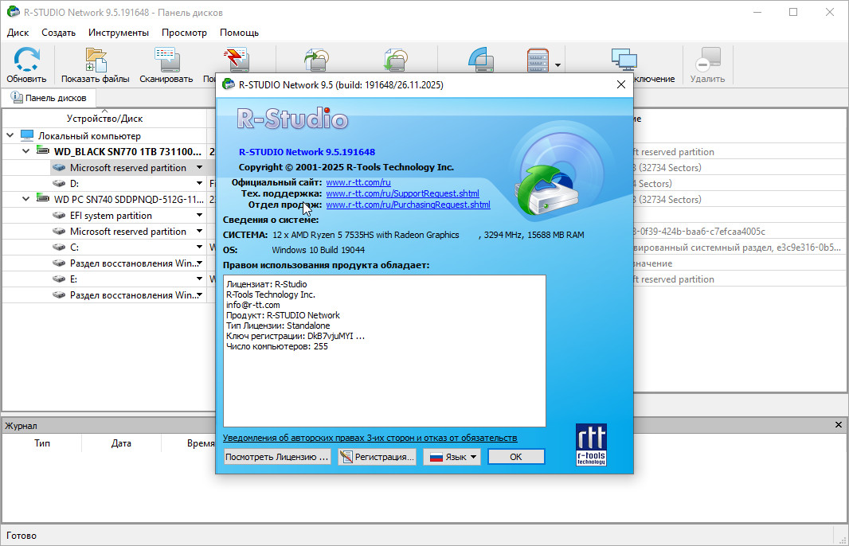Close the Журнал panel
The width and height of the screenshot is (849, 546).
(x=838, y=426)
